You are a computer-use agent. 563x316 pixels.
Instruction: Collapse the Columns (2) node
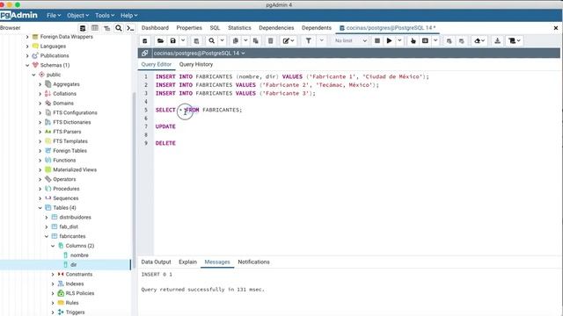(53, 246)
